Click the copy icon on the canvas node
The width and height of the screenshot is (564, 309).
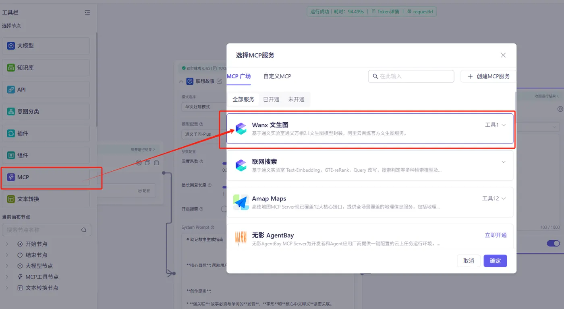pos(147,163)
